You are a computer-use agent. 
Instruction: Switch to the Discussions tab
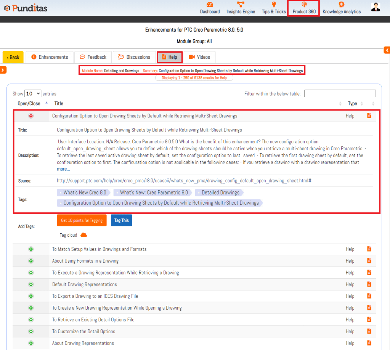coord(134,57)
